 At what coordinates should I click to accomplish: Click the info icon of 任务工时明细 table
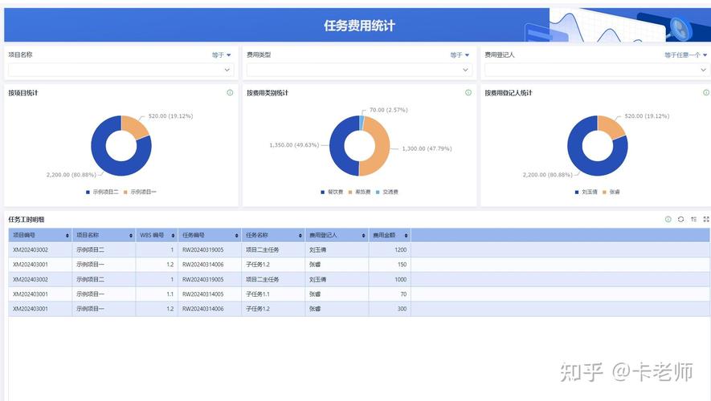click(668, 219)
